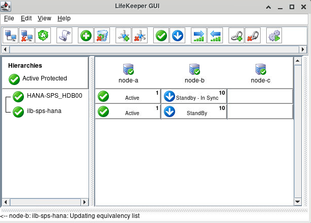Click toolbar scrollbar left arrow

6,49
